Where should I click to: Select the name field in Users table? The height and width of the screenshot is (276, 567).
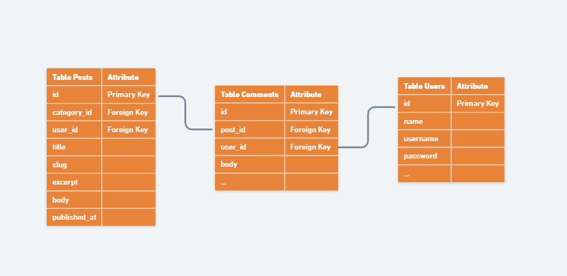point(424,121)
